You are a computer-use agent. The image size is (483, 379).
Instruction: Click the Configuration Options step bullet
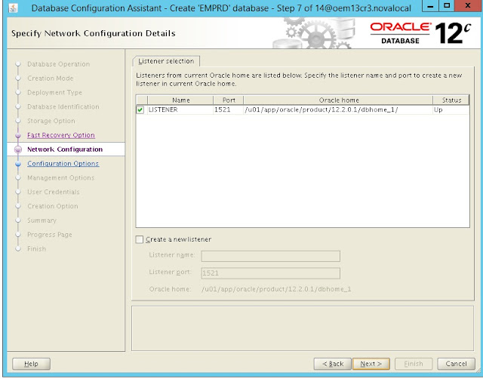coord(18,164)
